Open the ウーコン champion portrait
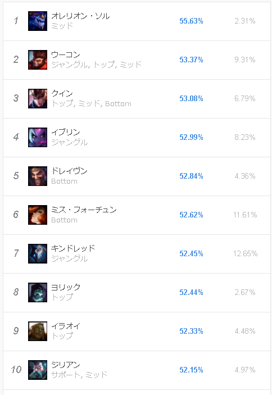 click(38, 60)
